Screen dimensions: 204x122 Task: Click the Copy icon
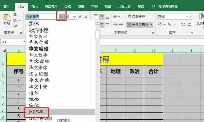click(x=15, y=20)
